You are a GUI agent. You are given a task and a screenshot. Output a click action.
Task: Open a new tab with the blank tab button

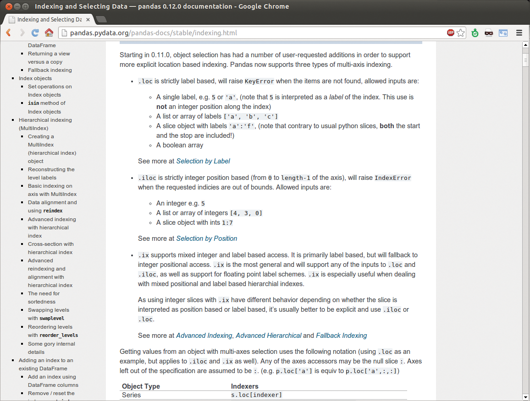101,19
